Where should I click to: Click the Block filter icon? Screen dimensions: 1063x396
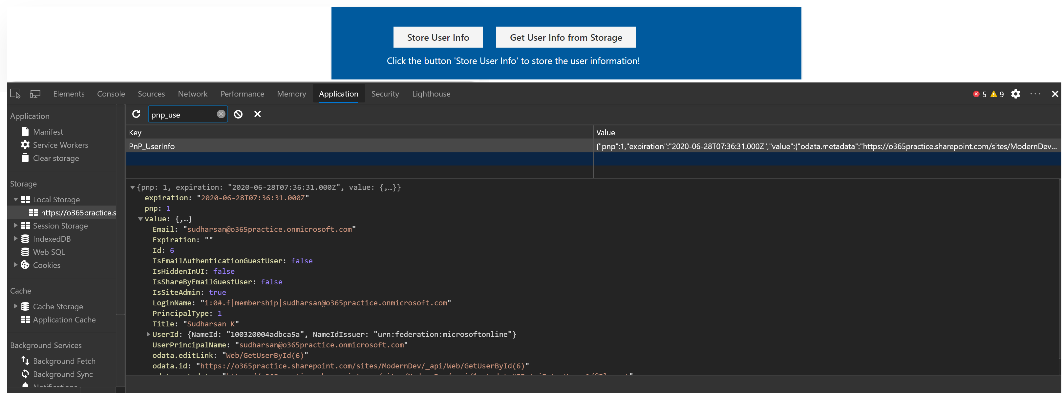tap(239, 114)
